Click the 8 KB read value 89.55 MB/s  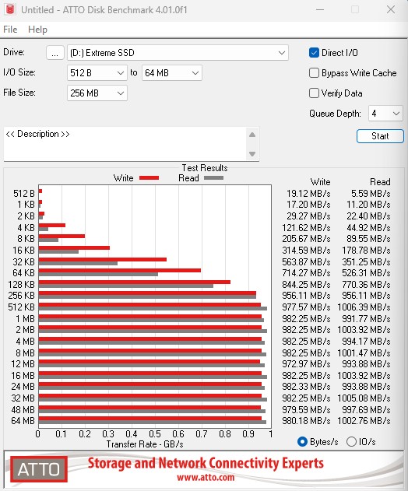368,239
